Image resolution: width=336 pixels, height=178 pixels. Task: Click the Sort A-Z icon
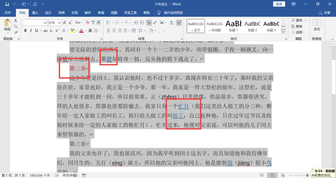tap(172, 23)
